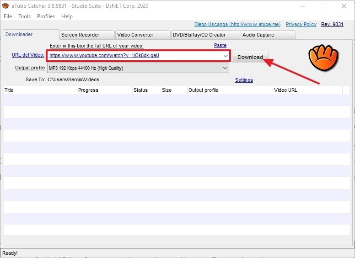Minimize the aTube Catcher window
The image size is (355, 258).
302,6
